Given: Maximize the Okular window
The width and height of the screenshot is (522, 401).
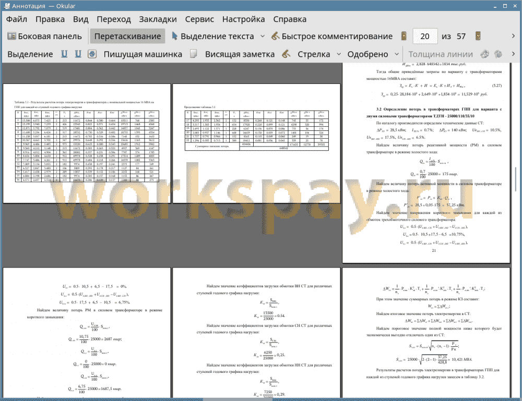Looking at the screenshot, I should tap(505, 6).
